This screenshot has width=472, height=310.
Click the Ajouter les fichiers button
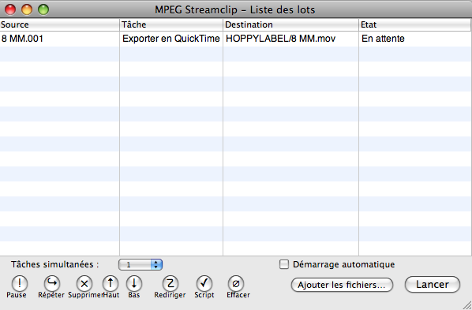342,285
